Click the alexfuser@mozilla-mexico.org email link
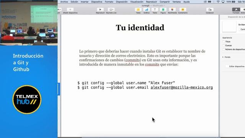Screen dimensions: 245x138 [x=181, y=87]
